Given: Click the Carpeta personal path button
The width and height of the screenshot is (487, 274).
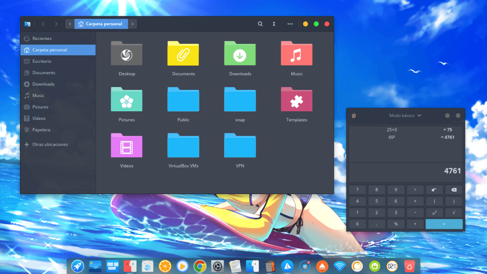Looking at the screenshot, I should click(101, 24).
